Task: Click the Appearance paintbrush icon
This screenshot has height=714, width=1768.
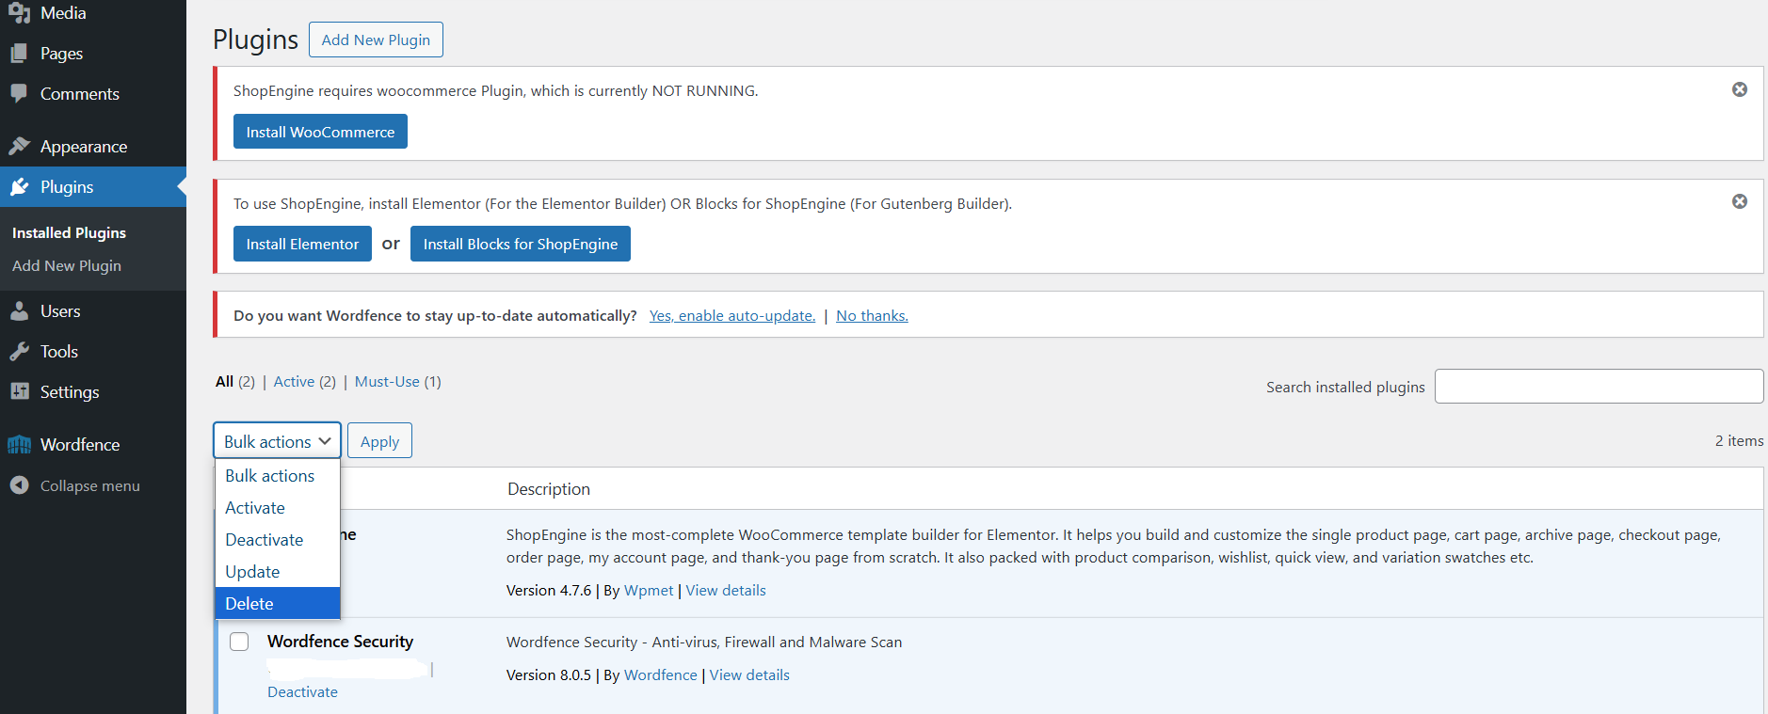Action: pos(19,146)
